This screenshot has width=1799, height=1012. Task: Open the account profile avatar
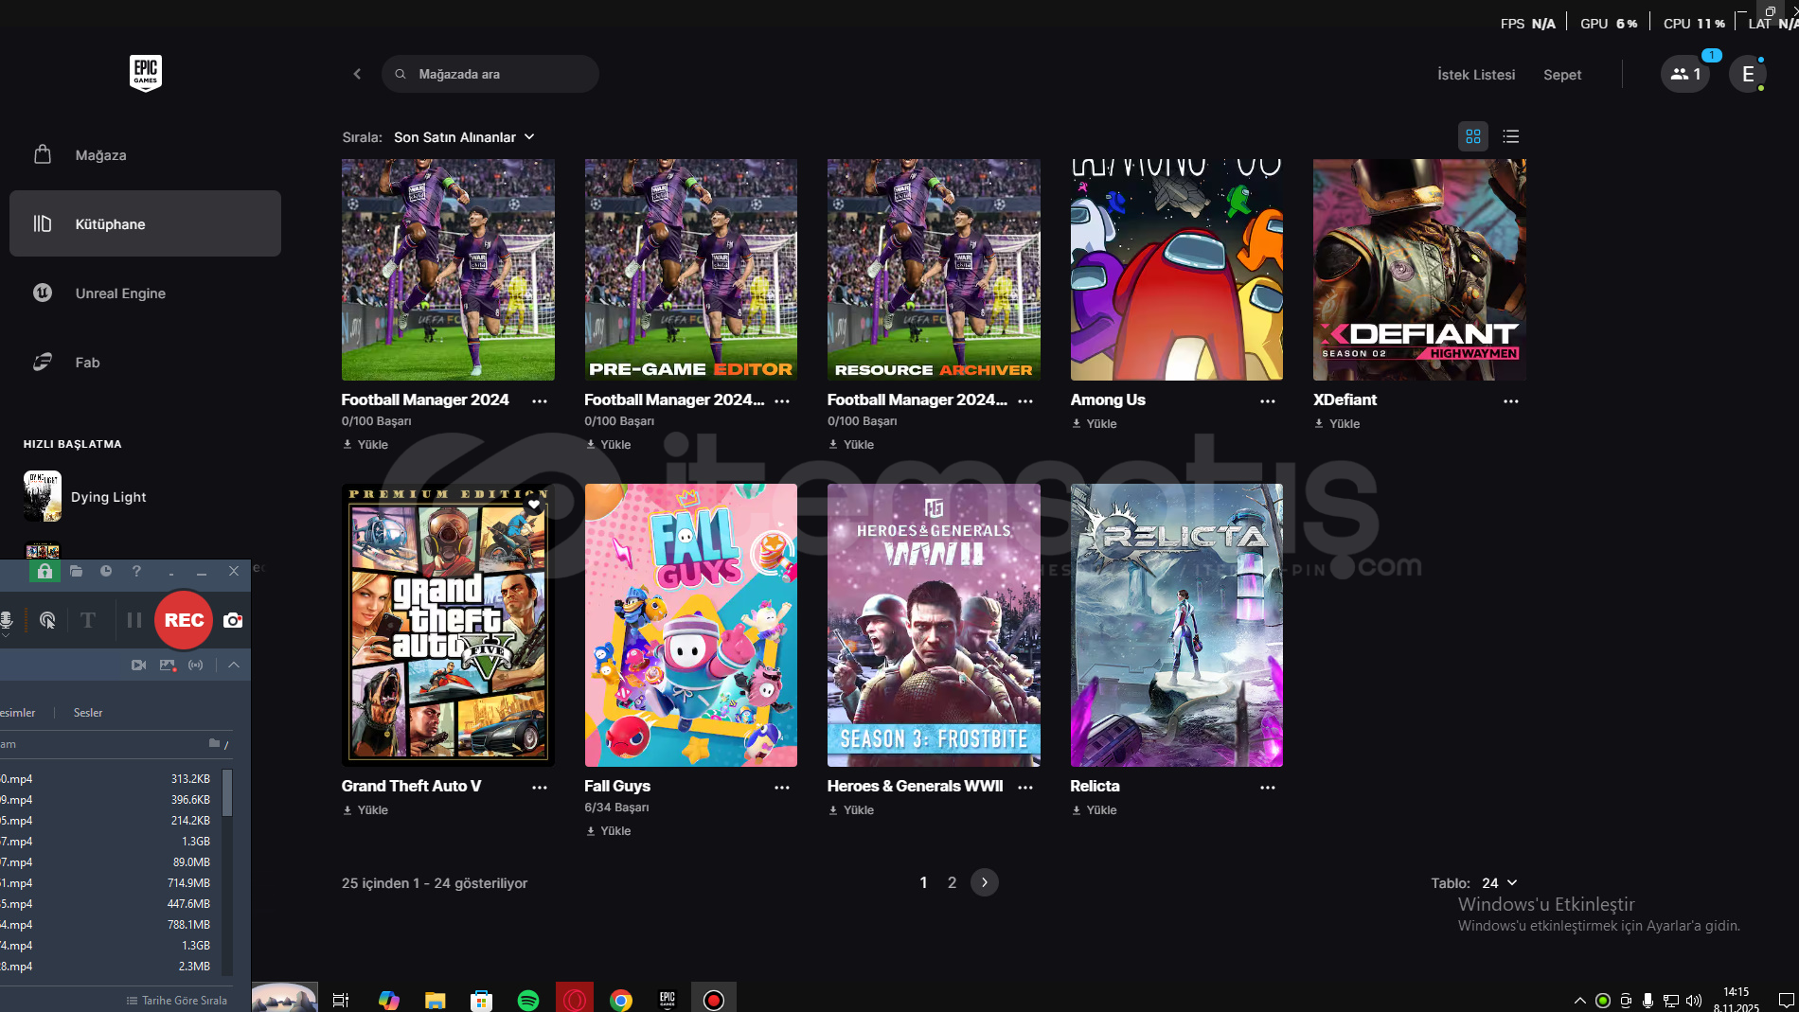pyautogui.click(x=1747, y=74)
